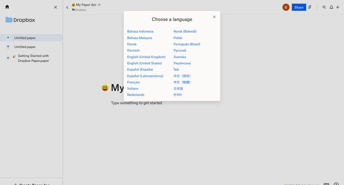Select English (United States)
The height and width of the screenshot is (185, 344).
click(144, 63)
